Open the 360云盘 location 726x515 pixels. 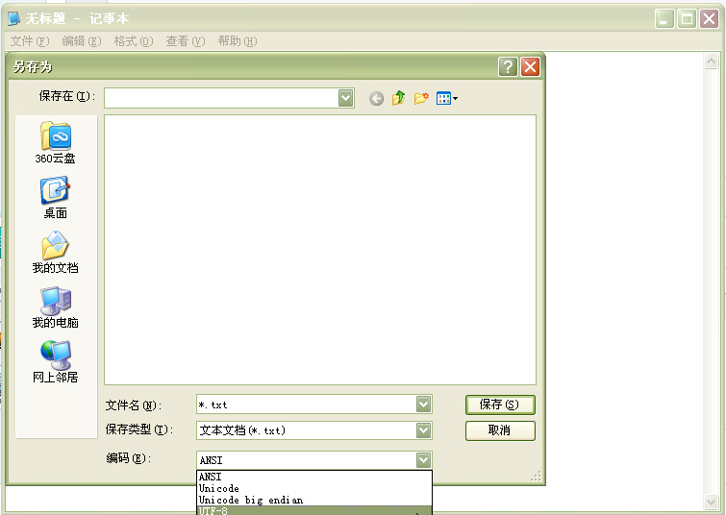click(x=55, y=143)
